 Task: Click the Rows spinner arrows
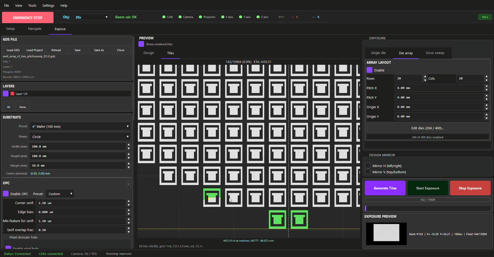[x=425, y=78]
